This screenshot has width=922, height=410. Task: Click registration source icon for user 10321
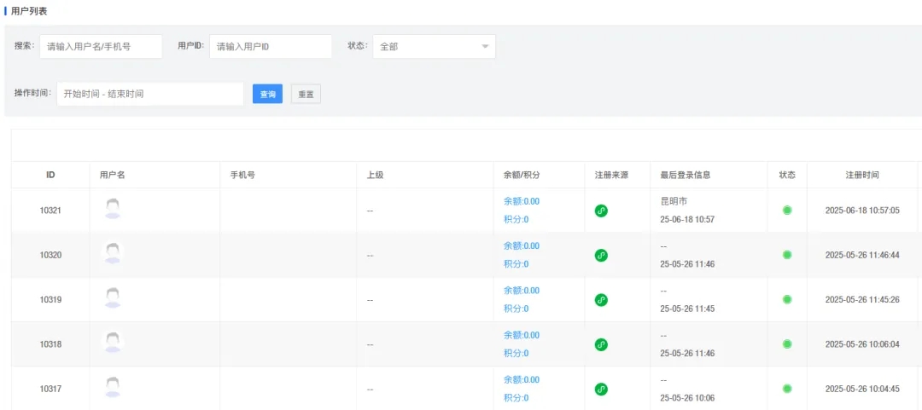point(601,211)
